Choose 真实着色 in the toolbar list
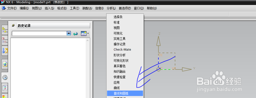The width and height of the screenshot is (256, 98). pos(125,66)
